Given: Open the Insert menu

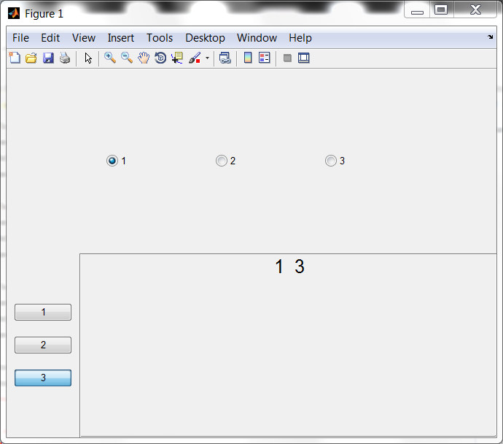Looking at the screenshot, I should [x=120, y=38].
